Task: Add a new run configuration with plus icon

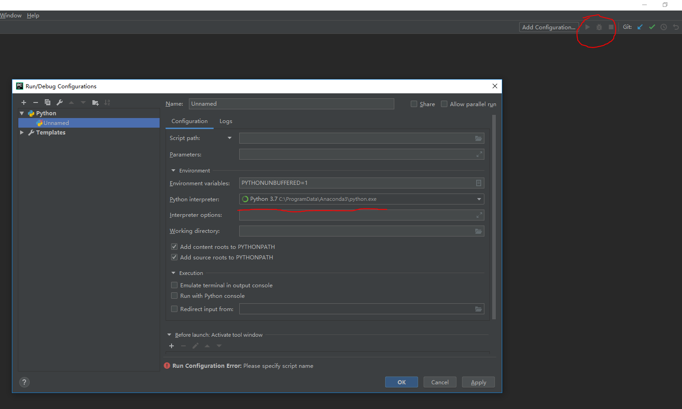Action: tap(24, 102)
